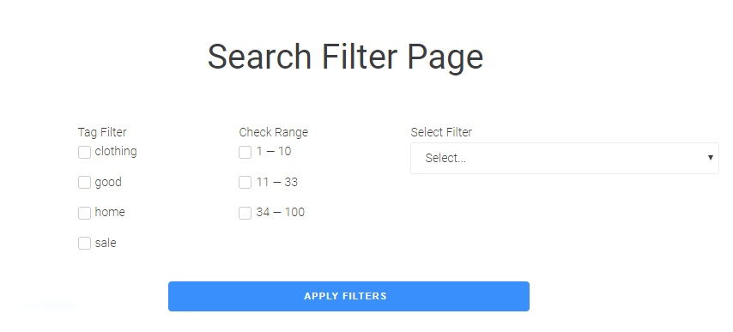This screenshot has height=332, width=733.
Task: Click the Apply Filters button
Action: pyautogui.click(x=348, y=296)
